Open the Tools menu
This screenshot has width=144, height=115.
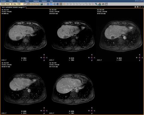click(x=27, y=1)
